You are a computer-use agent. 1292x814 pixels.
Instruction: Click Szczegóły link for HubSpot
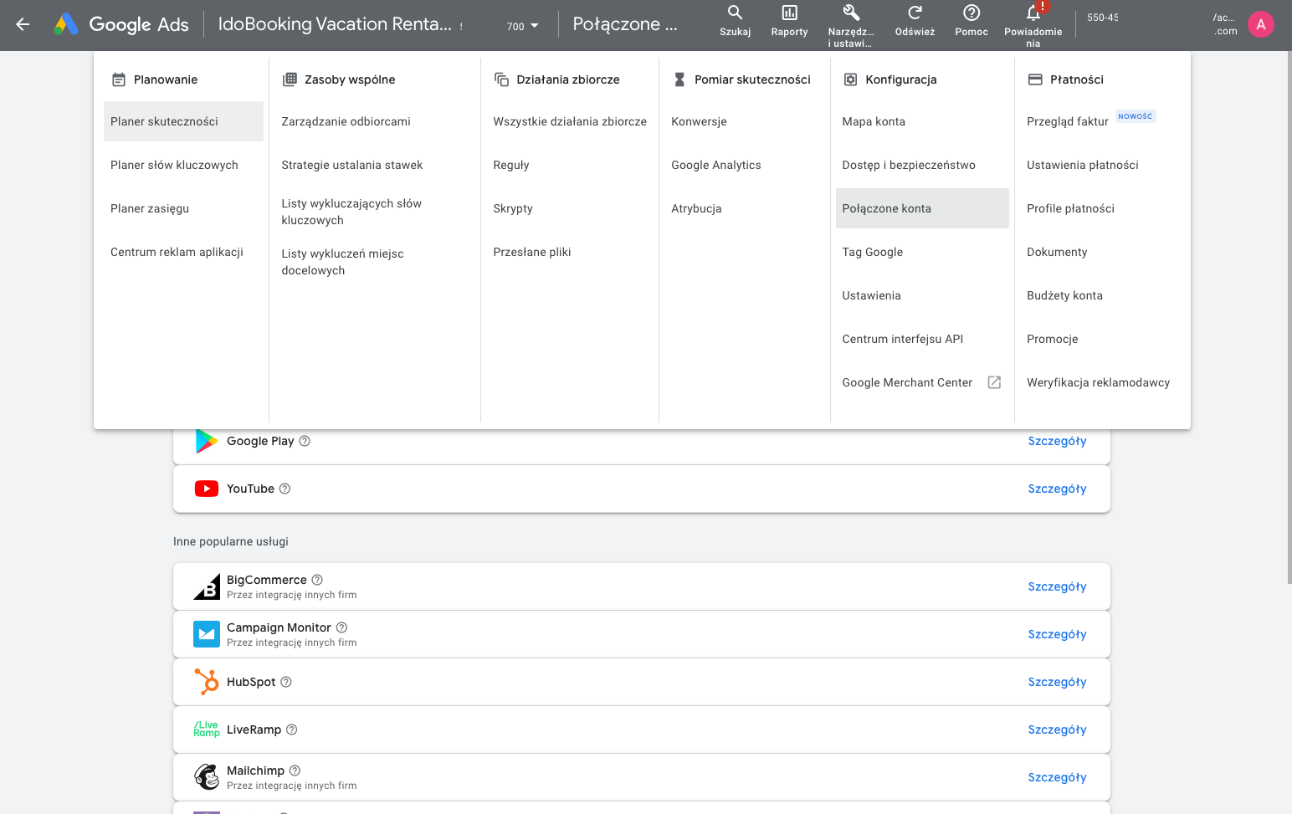(x=1057, y=682)
